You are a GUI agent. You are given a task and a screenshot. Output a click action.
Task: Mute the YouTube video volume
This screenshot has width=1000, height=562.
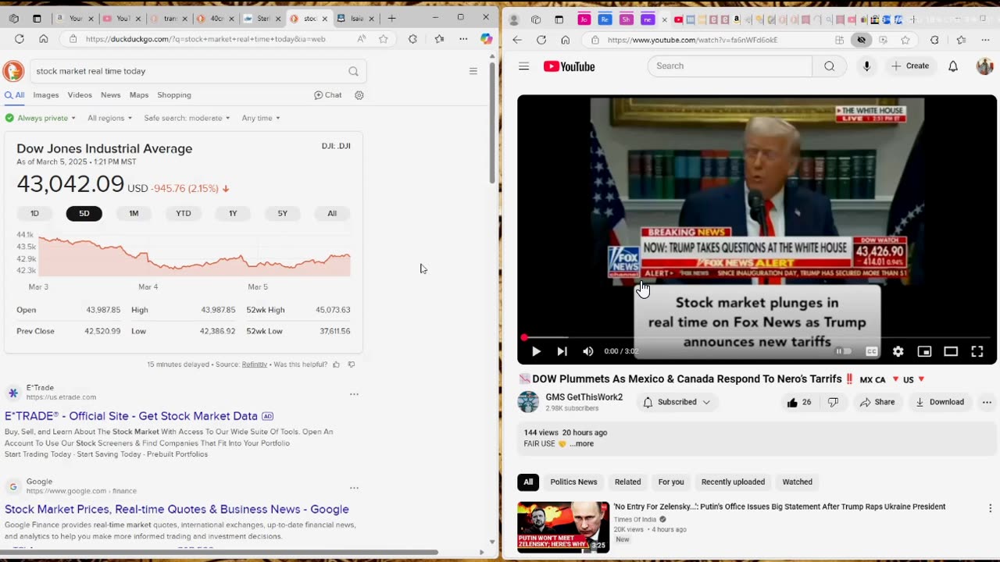click(x=587, y=351)
